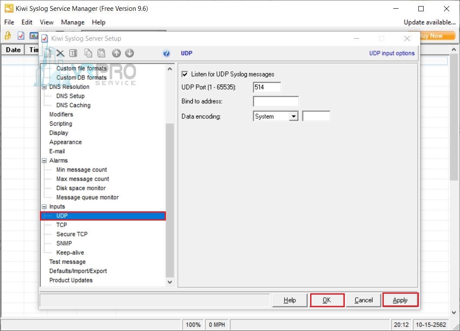
Task: Open the Manage menu
Action: coord(72,22)
